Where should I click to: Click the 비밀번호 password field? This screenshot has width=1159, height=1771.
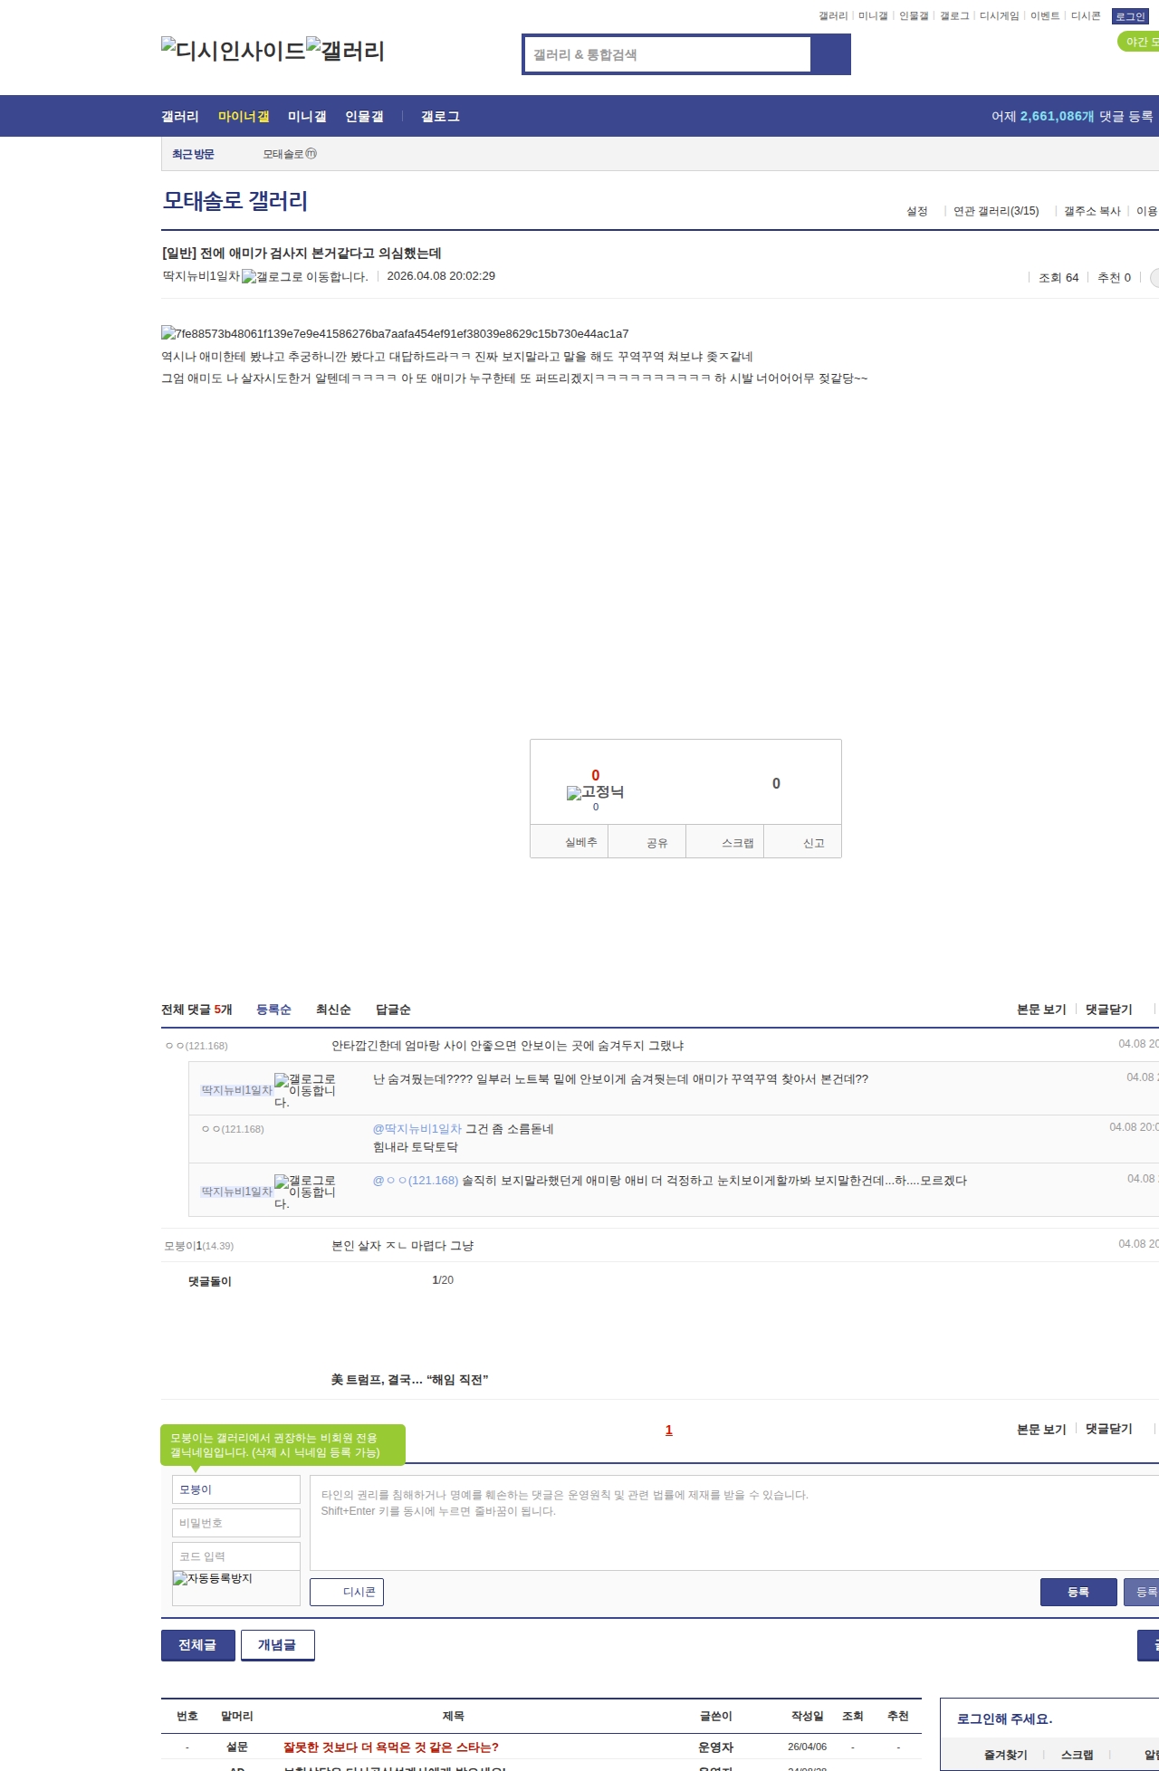tap(236, 1523)
